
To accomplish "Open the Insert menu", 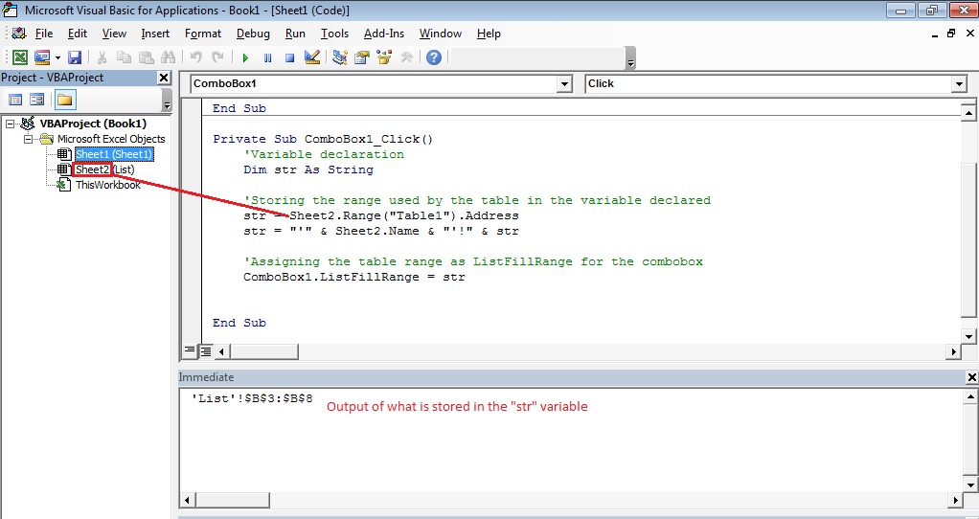I will pos(155,34).
